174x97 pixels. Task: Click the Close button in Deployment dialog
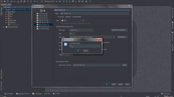tap(114, 84)
